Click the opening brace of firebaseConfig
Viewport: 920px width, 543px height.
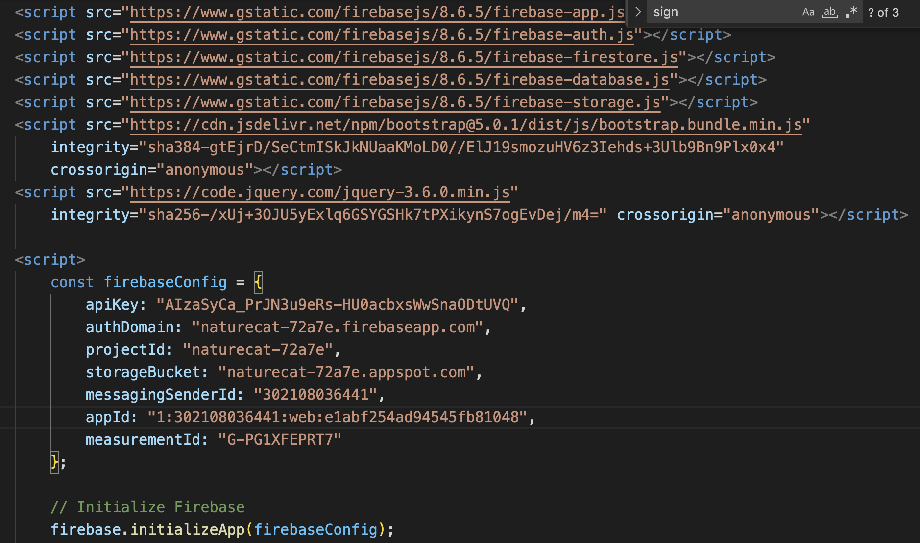point(258,282)
